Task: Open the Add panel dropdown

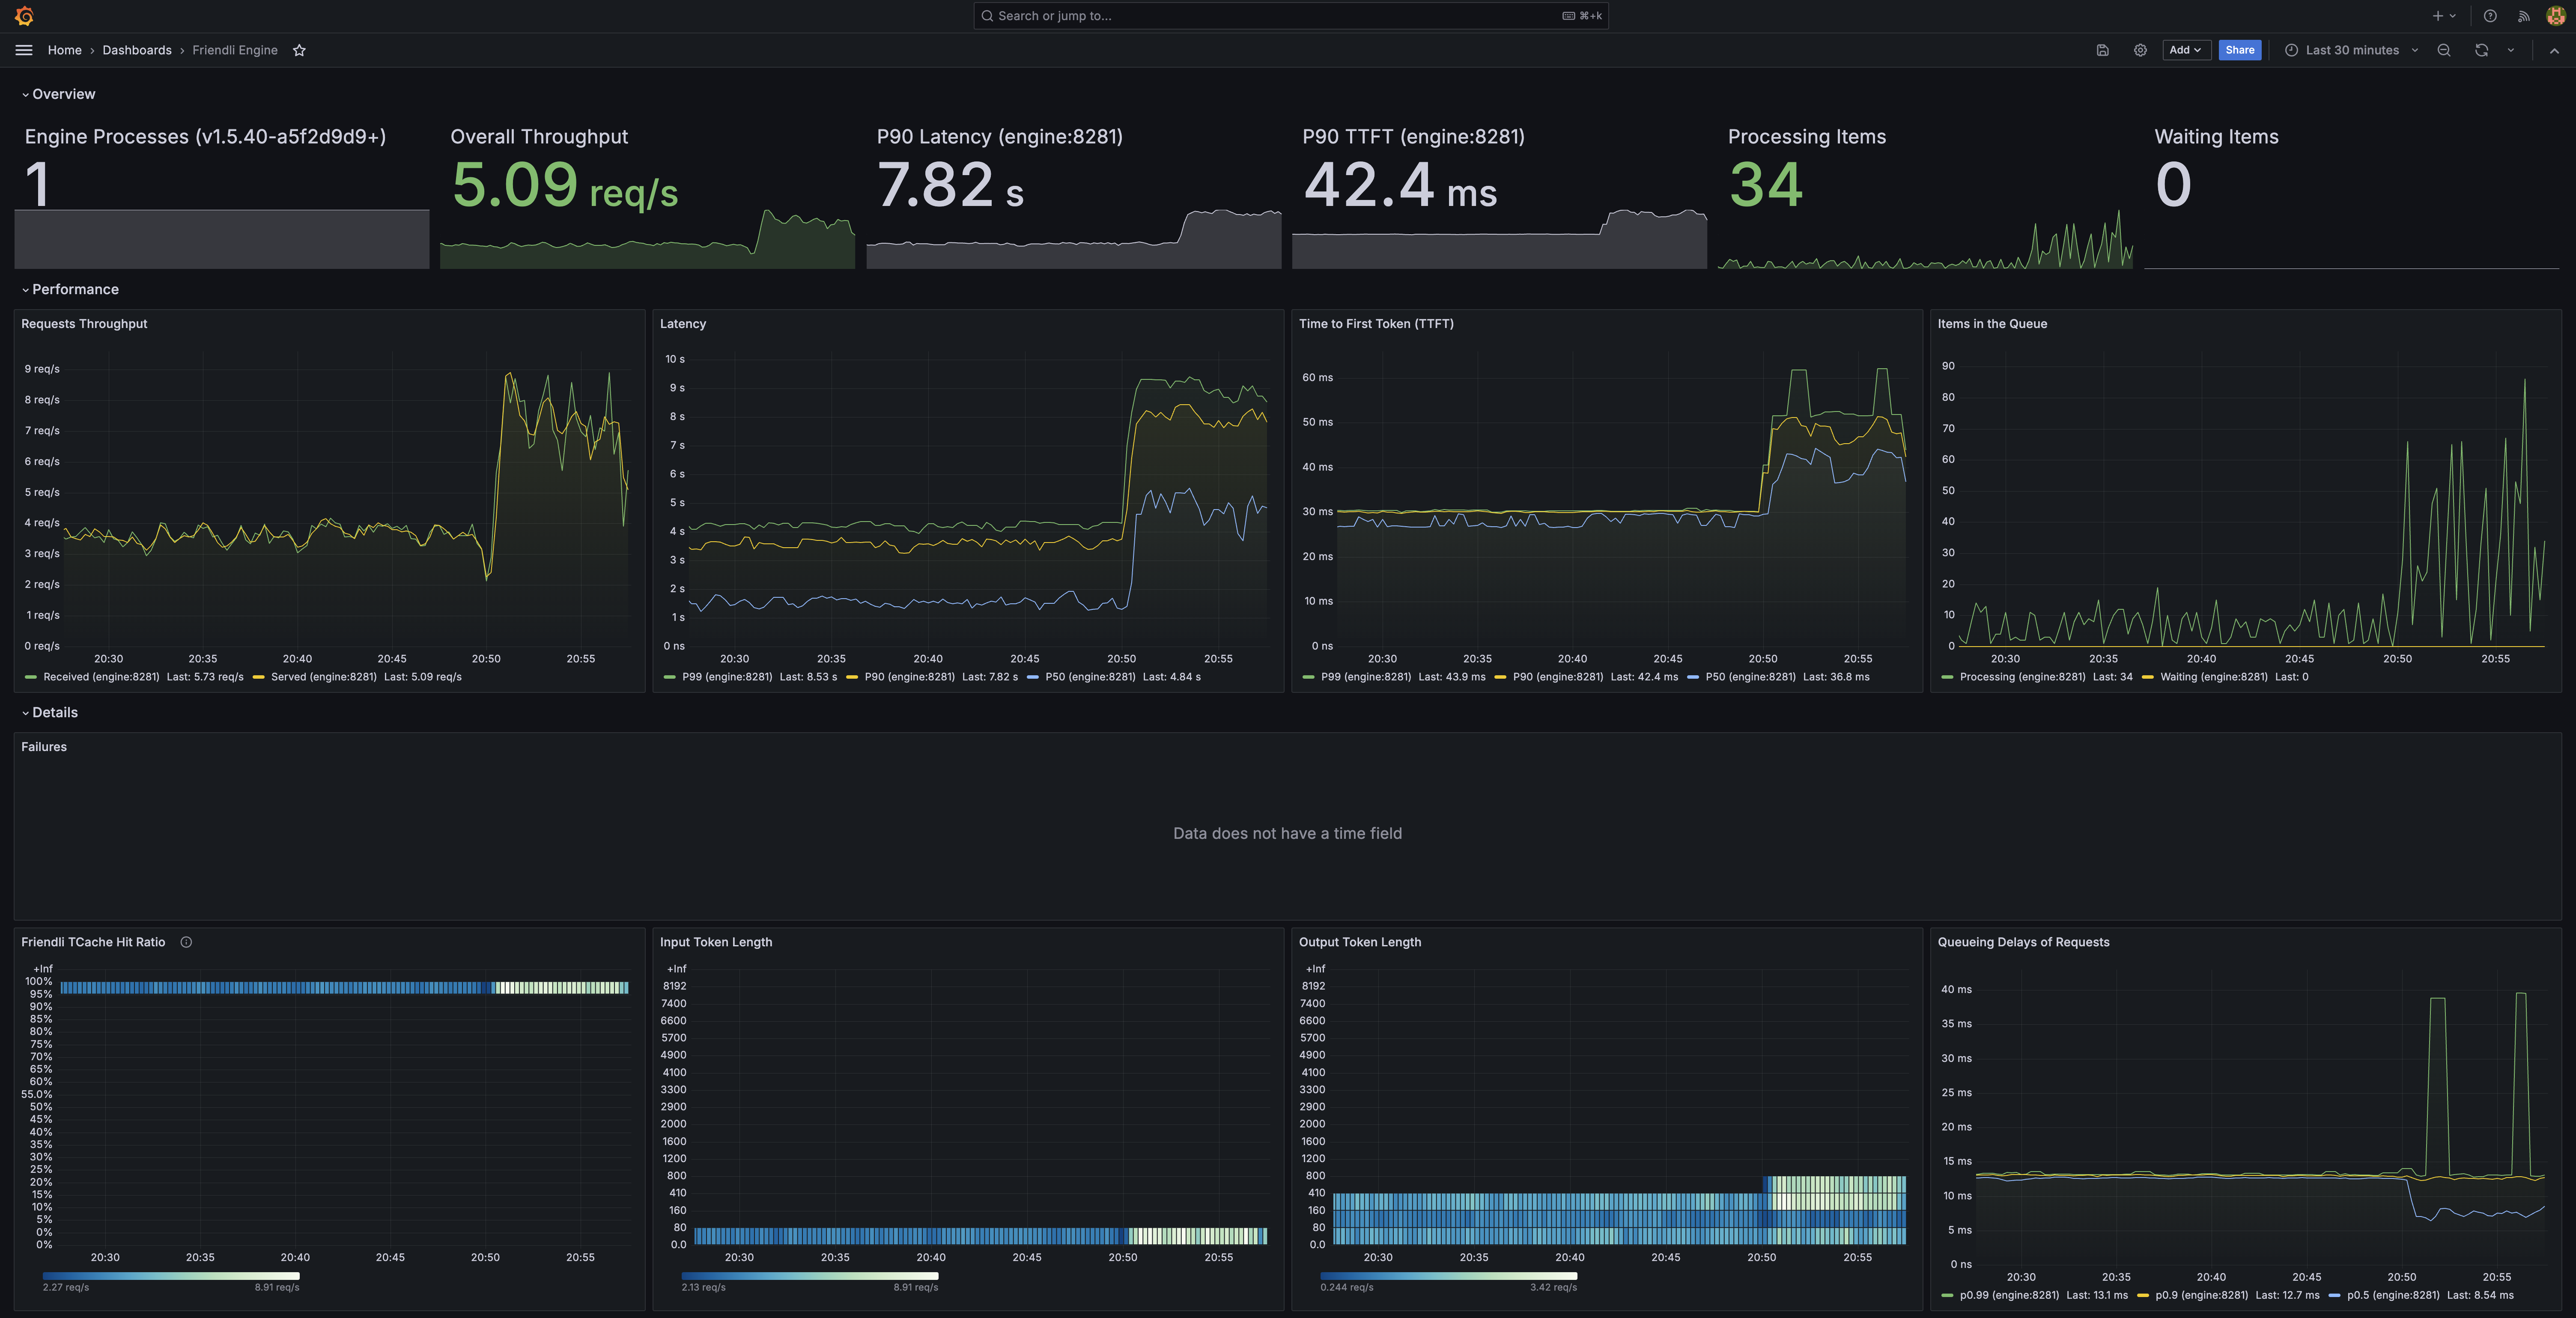Action: pos(2186,50)
